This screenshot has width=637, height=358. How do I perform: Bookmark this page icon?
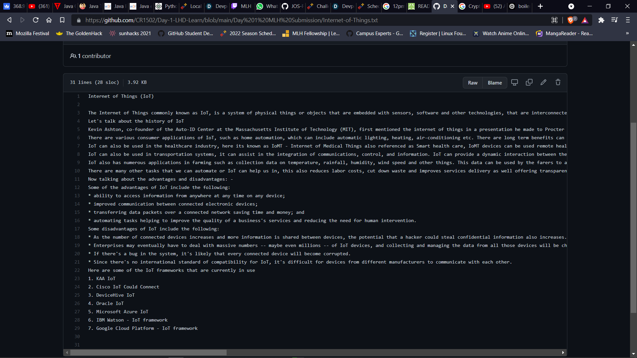[62, 20]
